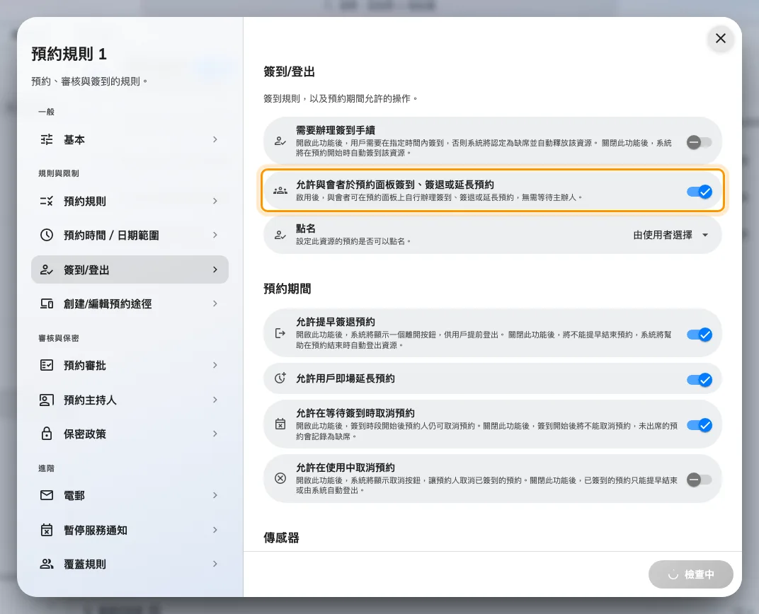
Task: Click the checklist icon beside 預約審批
Action: tap(47, 365)
